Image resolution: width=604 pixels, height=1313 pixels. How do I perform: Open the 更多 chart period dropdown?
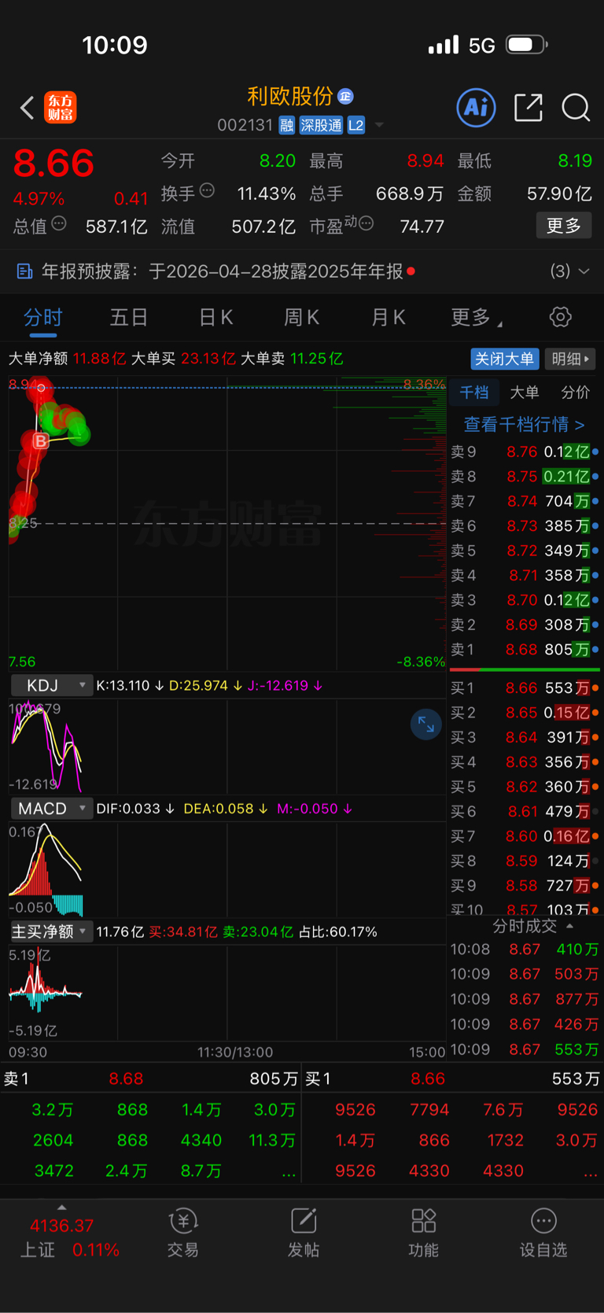click(x=476, y=317)
